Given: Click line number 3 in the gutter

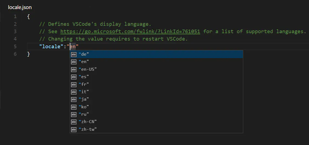Looking at the screenshot, I should (x=15, y=32).
